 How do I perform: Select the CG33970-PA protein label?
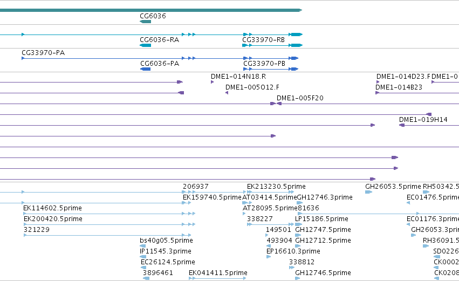43,53
